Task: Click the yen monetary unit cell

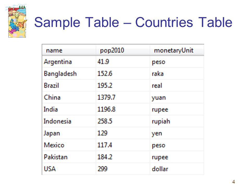Action: (x=177, y=133)
